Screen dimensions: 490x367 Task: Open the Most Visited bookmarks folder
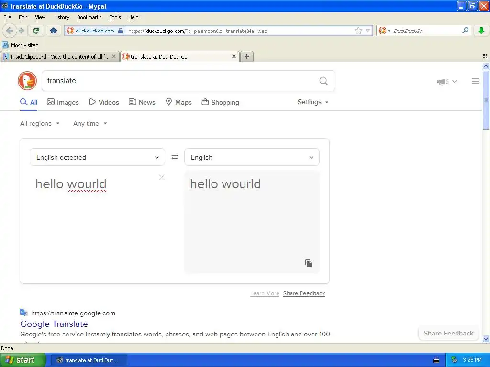pos(21,45)
